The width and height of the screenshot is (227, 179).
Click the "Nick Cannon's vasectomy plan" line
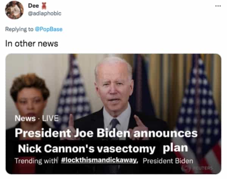point(103,149)
